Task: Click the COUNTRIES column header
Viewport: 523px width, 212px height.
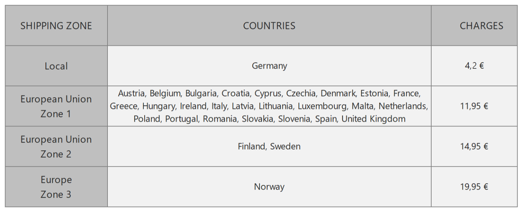Action: click(269, 26)
